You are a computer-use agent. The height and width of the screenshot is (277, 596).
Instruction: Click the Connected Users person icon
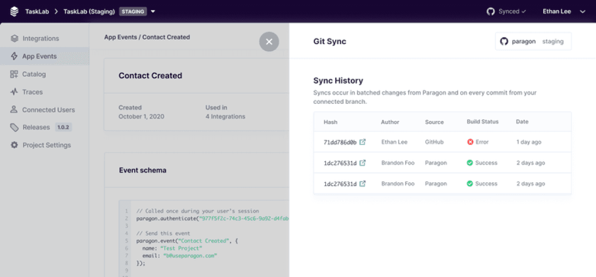point(14,110)
